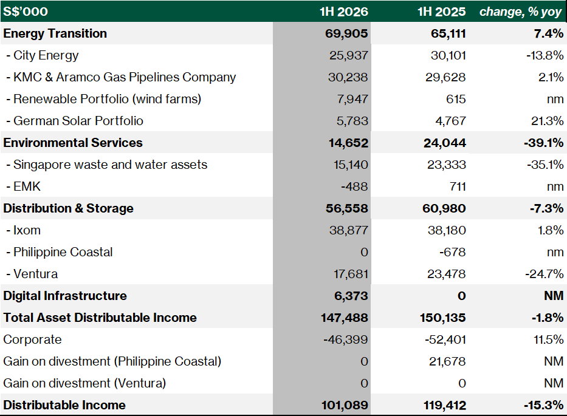Click the EMK value -488
This screenshot has width=567, height=416.
354,186
